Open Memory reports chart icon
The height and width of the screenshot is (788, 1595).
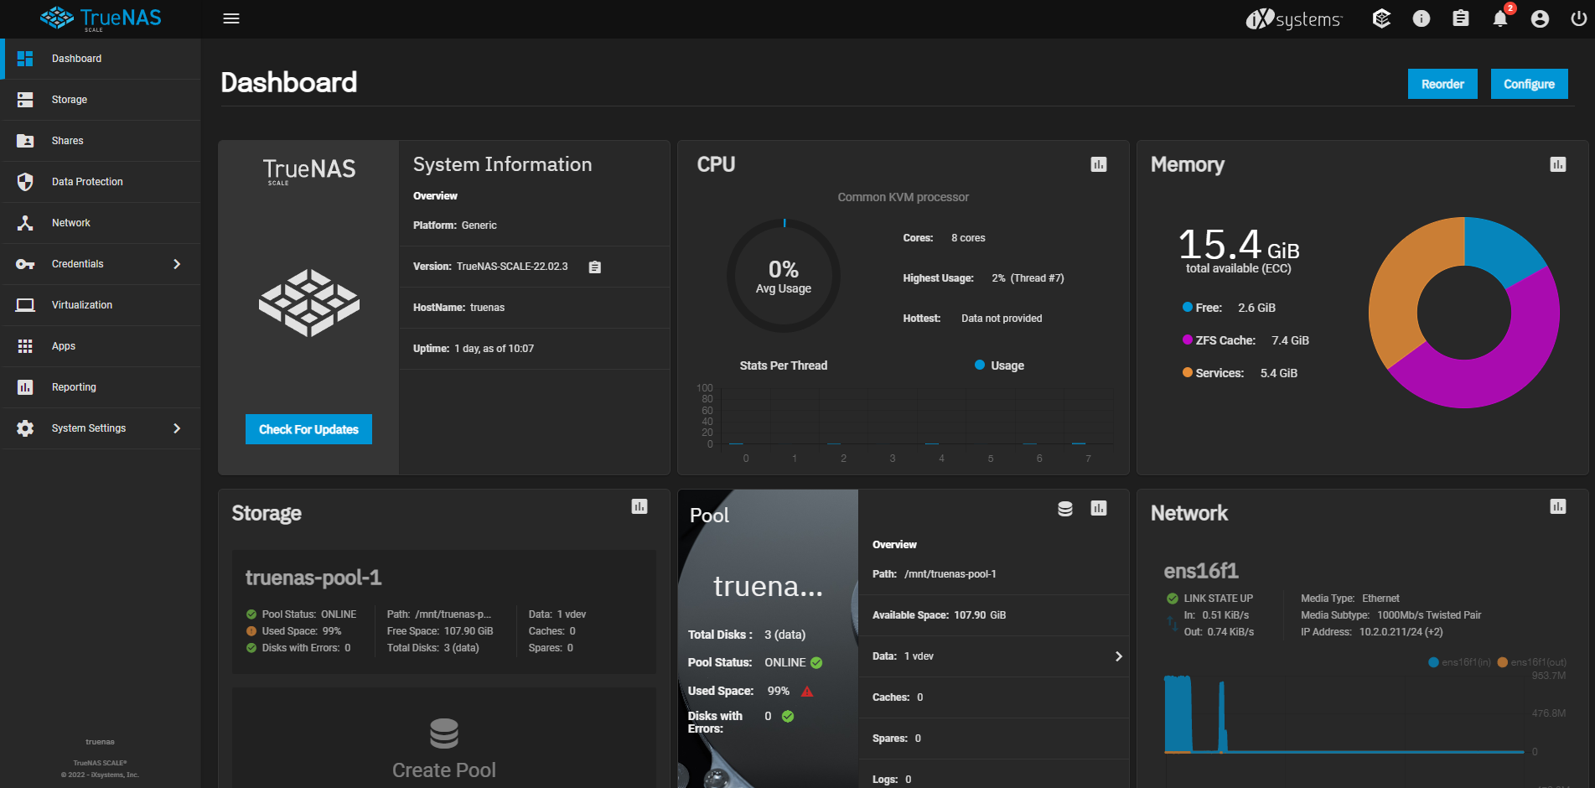point(1558,164)
